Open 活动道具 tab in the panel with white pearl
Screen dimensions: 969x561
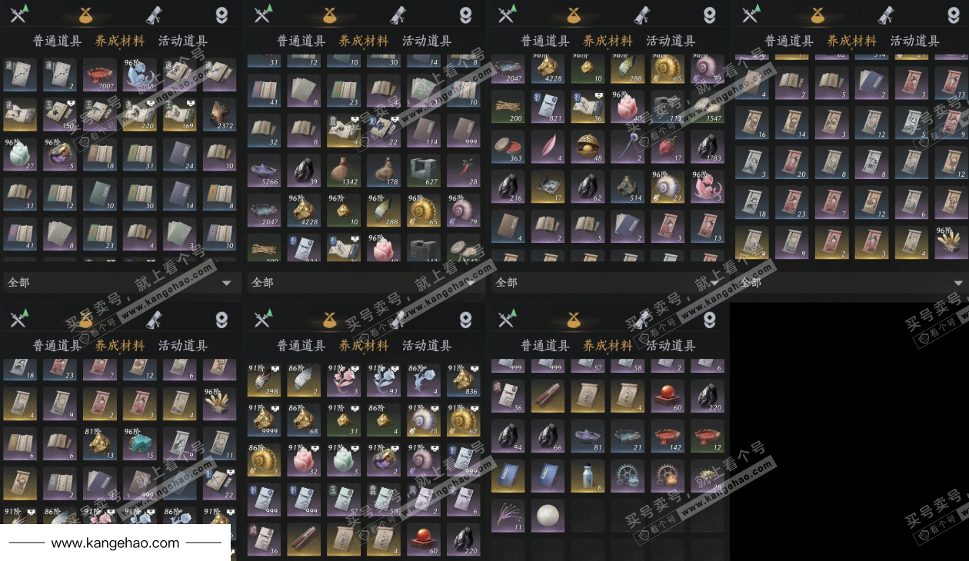pyautogui.click(x=671, y=346)
